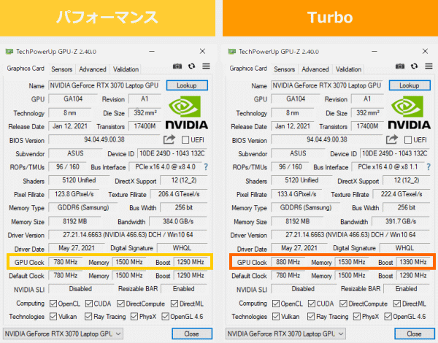Click GPU-Z app icon in right title bar
438x343 pixels.
tap(232, 52)
